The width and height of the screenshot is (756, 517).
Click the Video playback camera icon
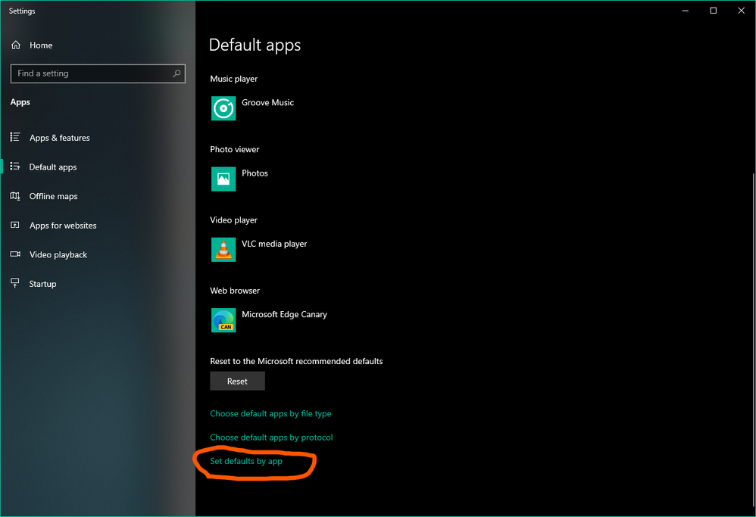pos(15,254)
